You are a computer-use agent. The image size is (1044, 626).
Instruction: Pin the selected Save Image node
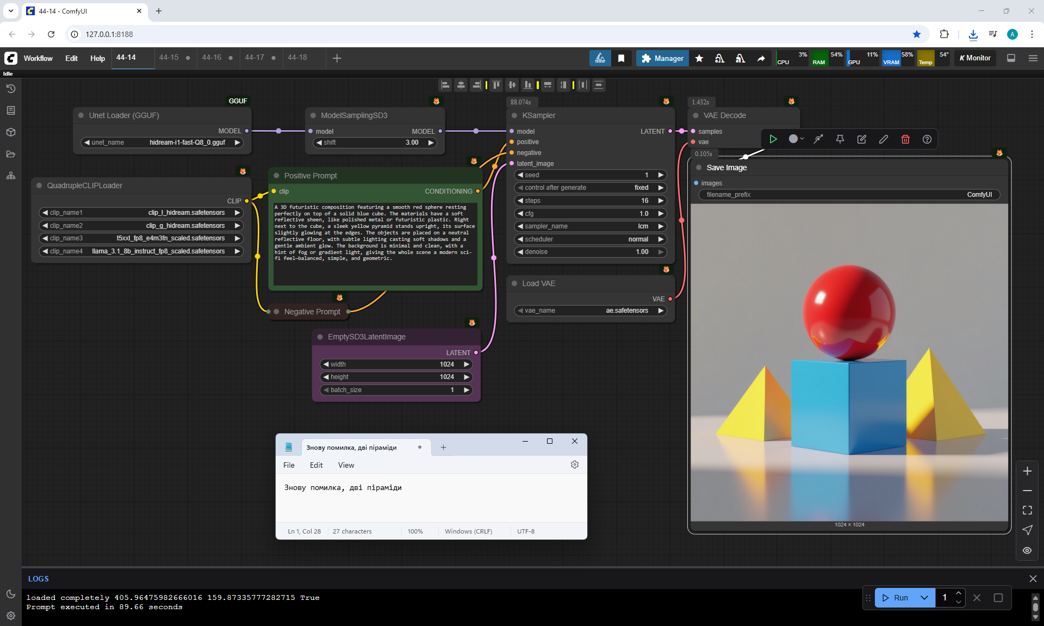pyautogui.click(x=840, y=139)
